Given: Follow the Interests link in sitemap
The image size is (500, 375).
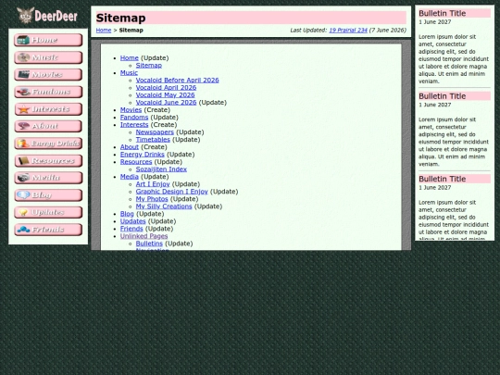Looking at the screenshot, I should pos(134,125).
